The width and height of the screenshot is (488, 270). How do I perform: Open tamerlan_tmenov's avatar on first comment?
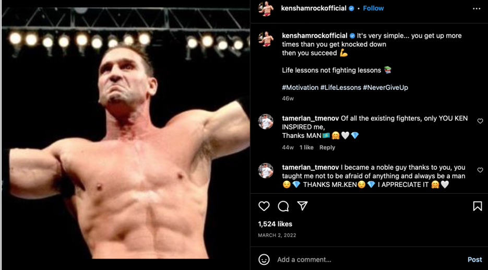click(266, 122)
